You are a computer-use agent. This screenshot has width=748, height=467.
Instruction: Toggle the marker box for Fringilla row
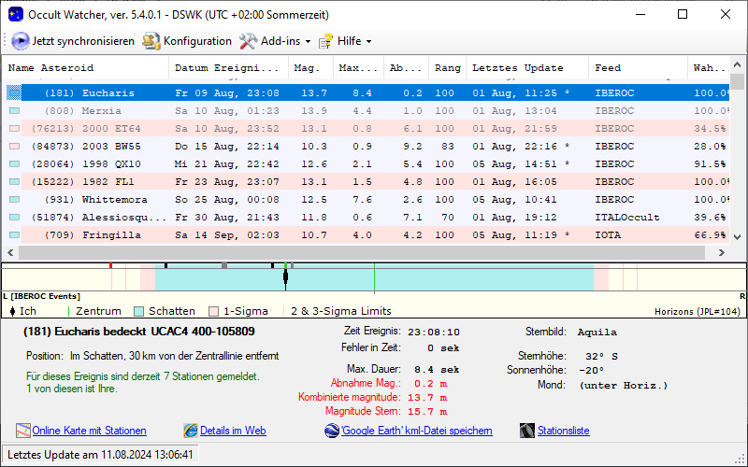(14, 235)
